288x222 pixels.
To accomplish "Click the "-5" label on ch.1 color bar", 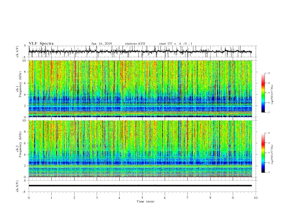I will (x=268, y=93).
